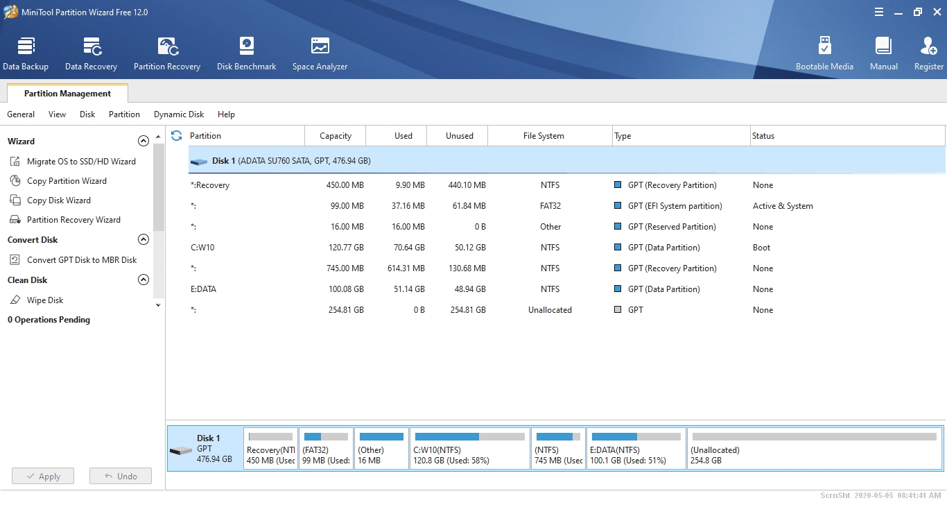Select (Unallocated) 254.8 GB block in disk map
Screen dimensions: 947x505
coord(815,449)
